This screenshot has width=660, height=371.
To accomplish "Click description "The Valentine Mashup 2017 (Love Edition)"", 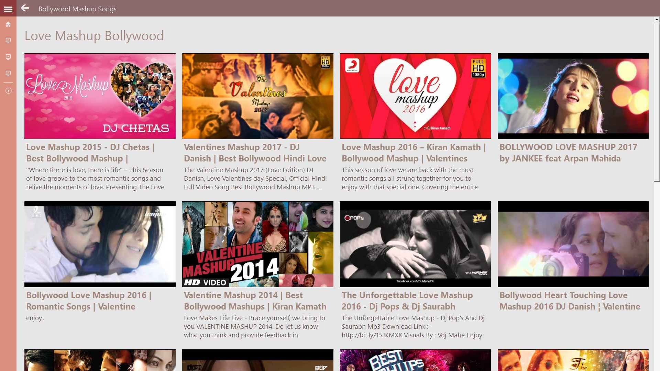I will (255, 179).
